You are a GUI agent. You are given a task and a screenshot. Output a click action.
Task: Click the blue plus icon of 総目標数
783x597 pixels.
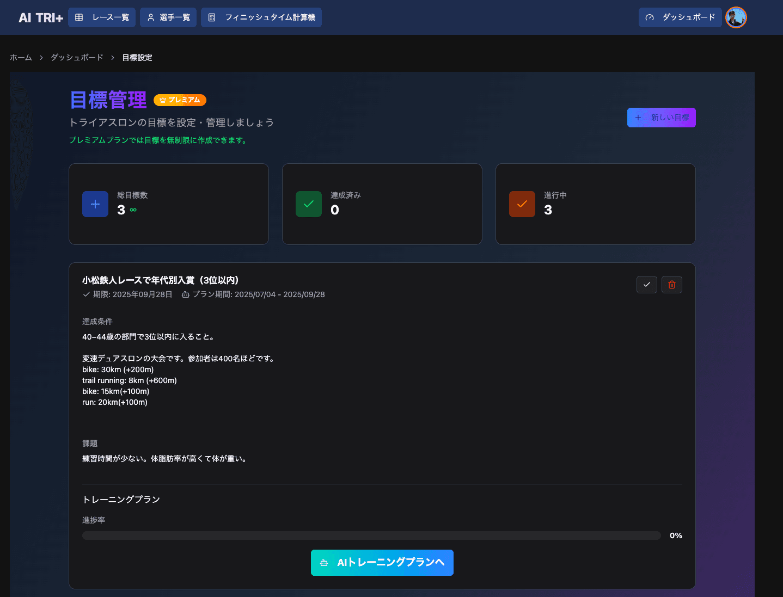click(95, 204)
